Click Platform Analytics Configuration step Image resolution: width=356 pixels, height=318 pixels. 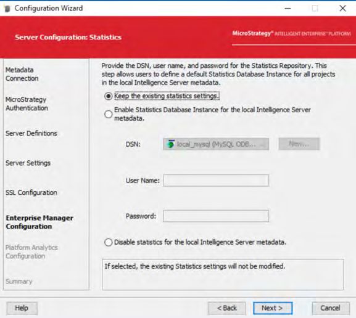[x=31, y=252]
